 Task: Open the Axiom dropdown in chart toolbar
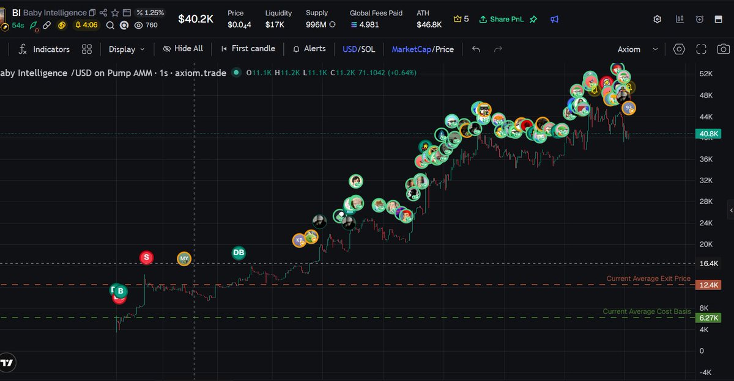(638, 49)
